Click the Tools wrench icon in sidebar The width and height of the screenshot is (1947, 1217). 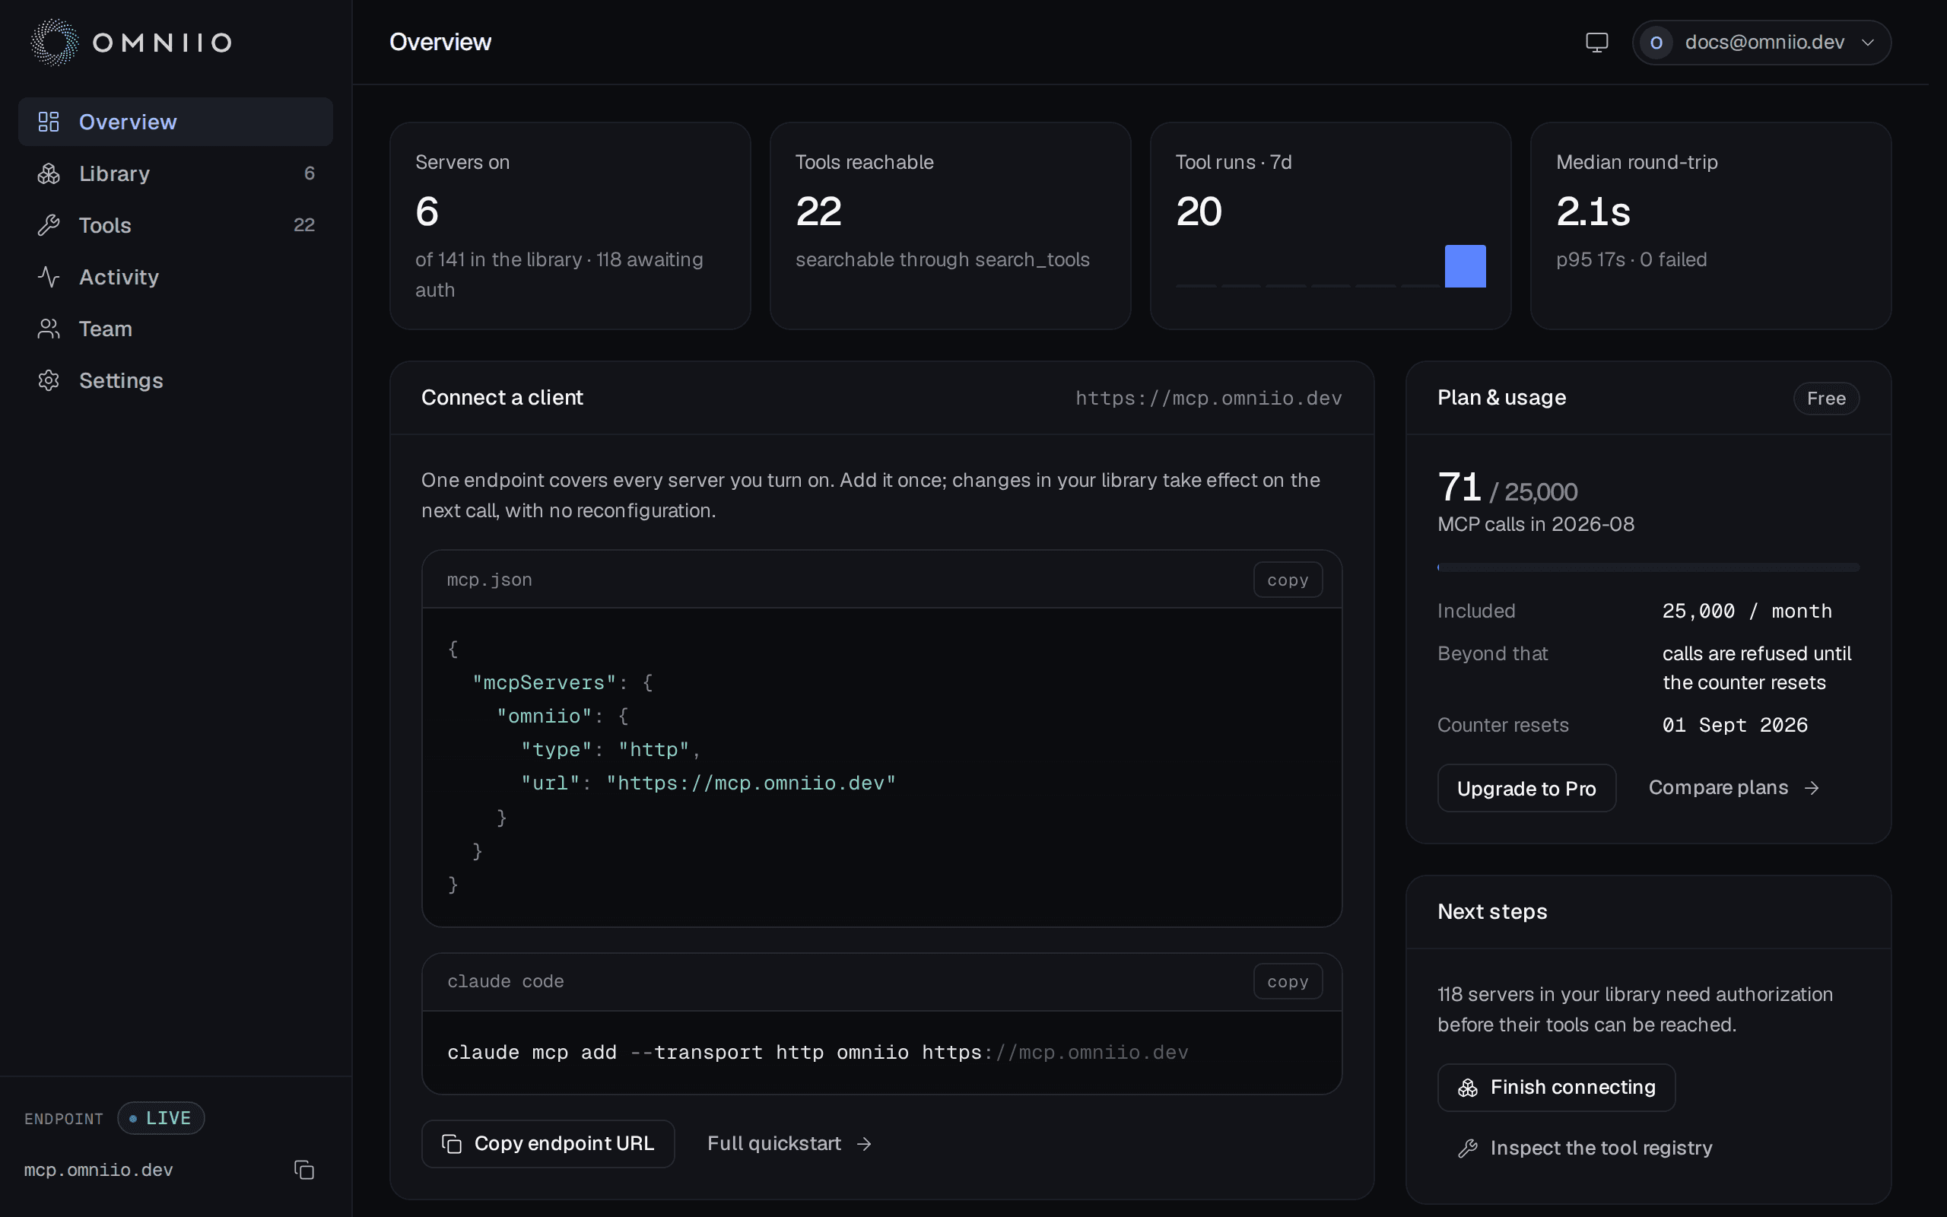(x=48, y=225)
